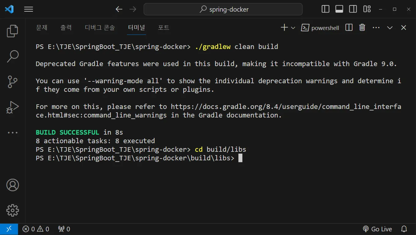The image size is (416, 235).
Task: Kill the terminal with trash icon
Action: pos(362,28)
